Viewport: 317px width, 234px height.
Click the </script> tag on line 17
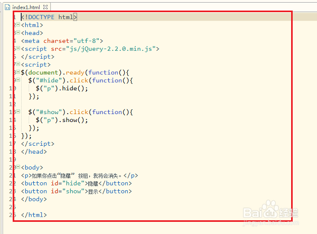[x=38, y=144]
